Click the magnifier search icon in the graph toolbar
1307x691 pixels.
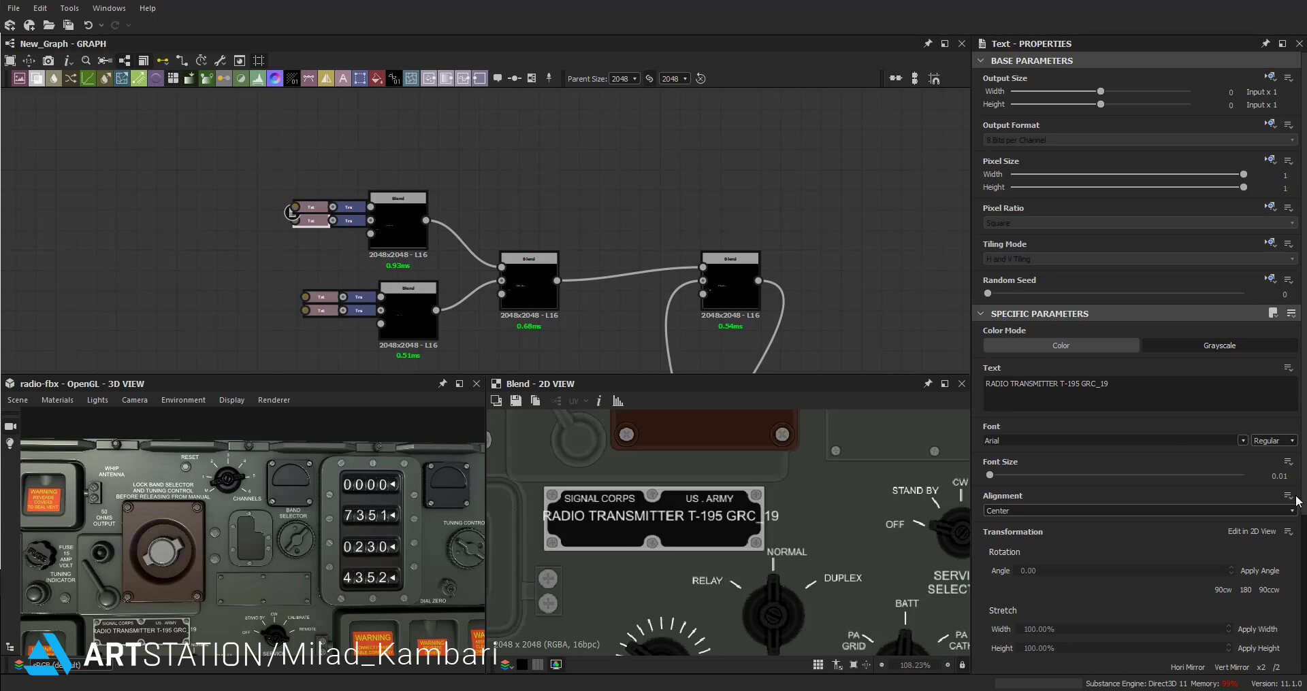click(86, 61)
